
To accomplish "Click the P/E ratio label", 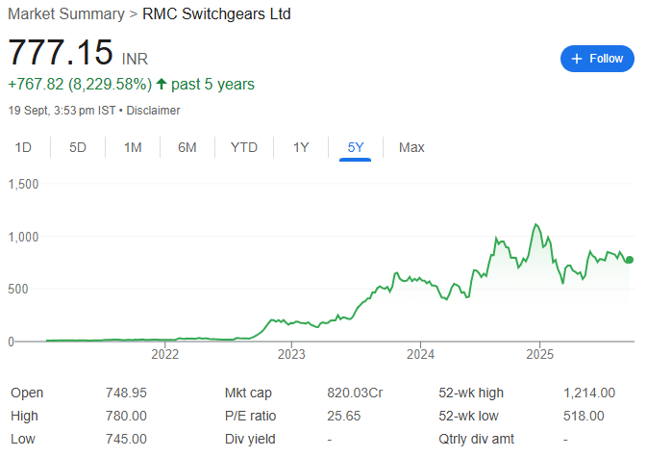I will coord(251,416).
